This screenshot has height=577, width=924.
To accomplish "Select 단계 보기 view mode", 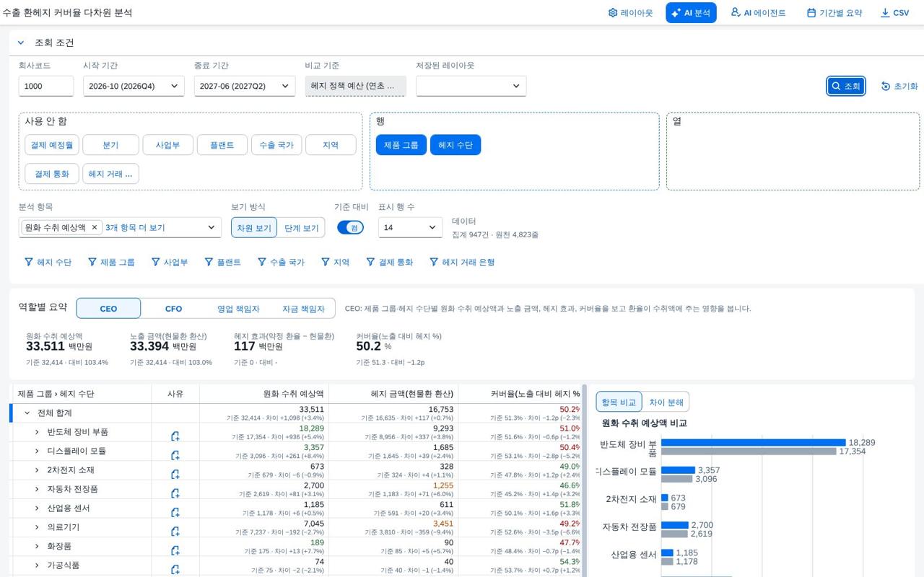I will click(x=301, y=227).
